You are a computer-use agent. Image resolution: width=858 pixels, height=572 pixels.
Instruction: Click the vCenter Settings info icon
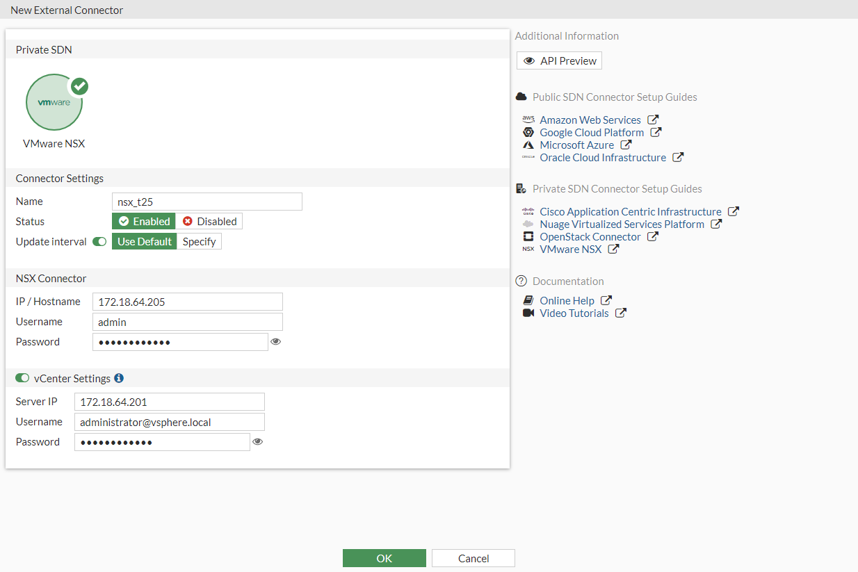click(119, 378)
